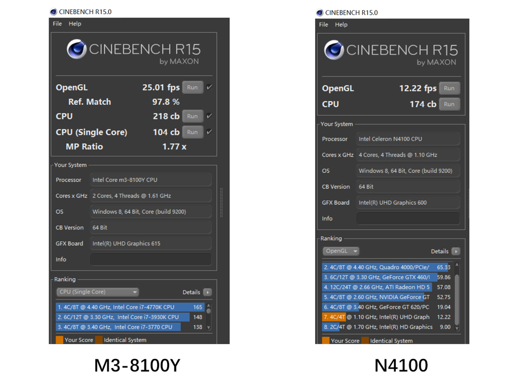
Task: Select ranking row Intel(R) HD Graphics
Action: tap(387, 327)
